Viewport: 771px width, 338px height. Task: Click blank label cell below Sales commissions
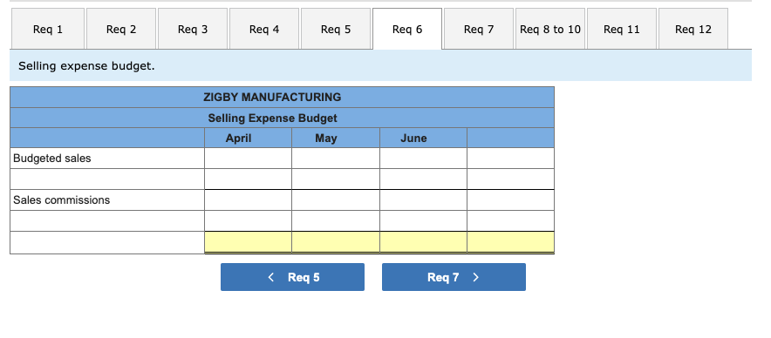pos(107,221)
